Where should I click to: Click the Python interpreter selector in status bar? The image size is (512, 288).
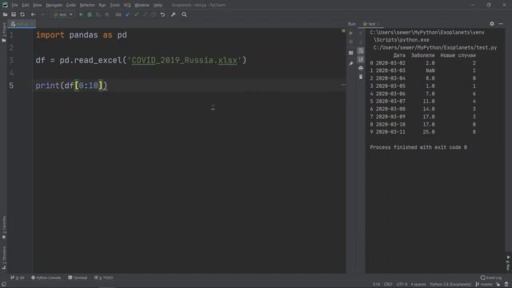(450, 285)
